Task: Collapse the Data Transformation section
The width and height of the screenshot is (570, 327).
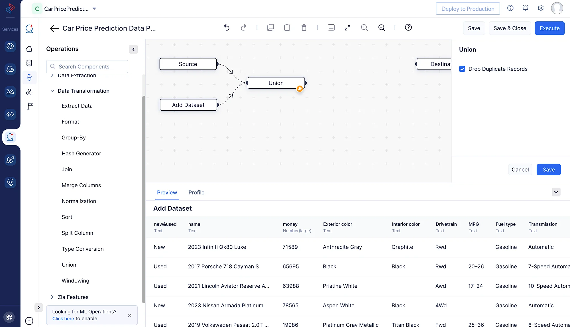Action: pyautogui.click(x=52, y=91)
